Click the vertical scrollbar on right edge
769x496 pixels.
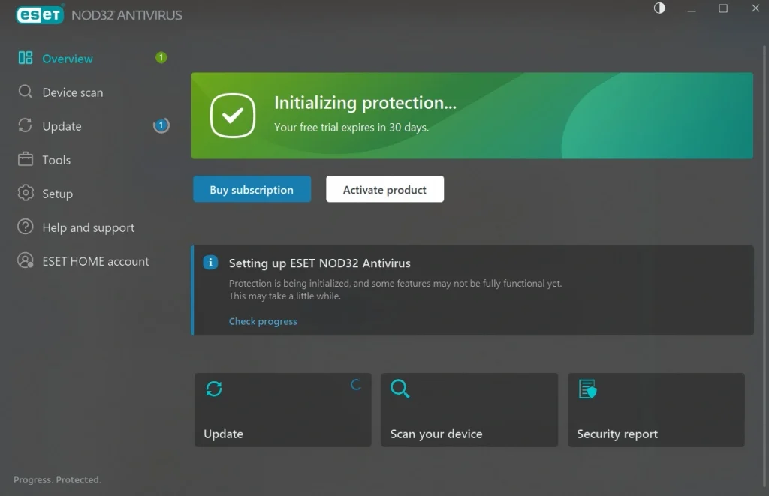pos(764,265)
